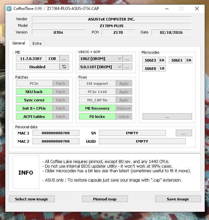
Task: Click ellipsis button next to VBIOS dropdown
Action: [127, 59]
